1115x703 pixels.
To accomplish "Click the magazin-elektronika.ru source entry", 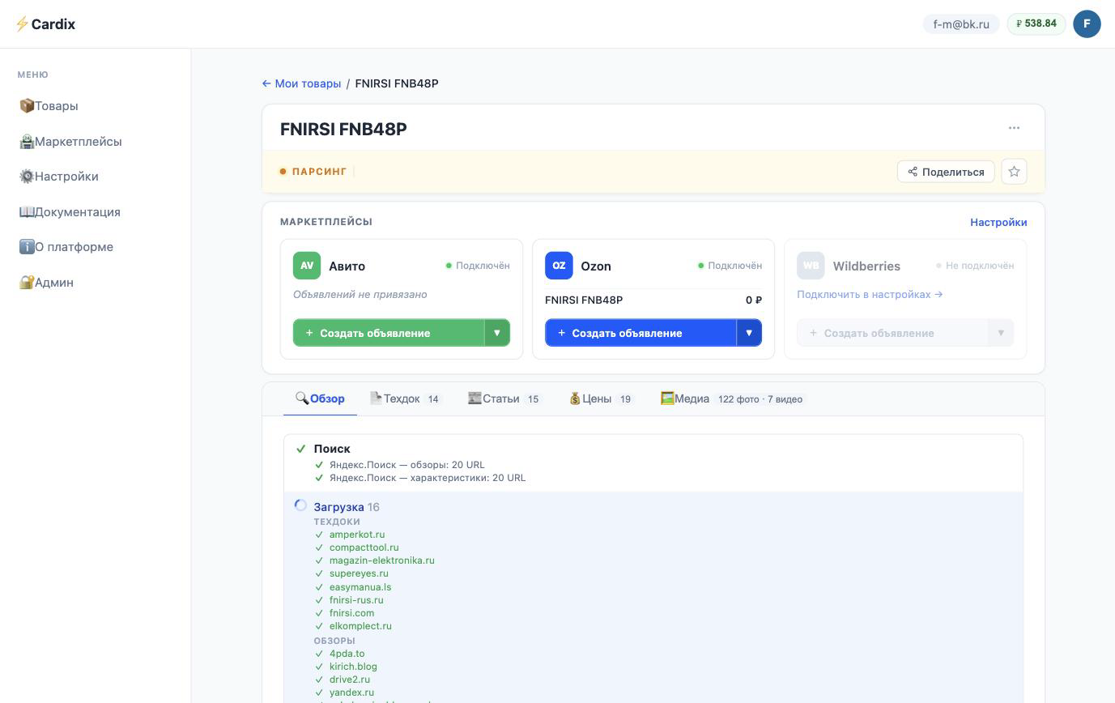I will coord(382,560).
